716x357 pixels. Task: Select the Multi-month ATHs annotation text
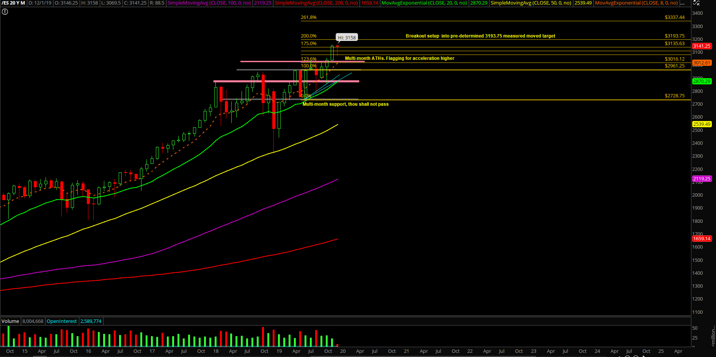coord(399,58)
